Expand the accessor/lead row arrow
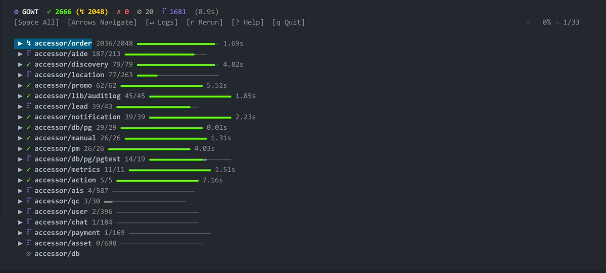The width and height of the screenshot is (606, 273). coord(21,106)
